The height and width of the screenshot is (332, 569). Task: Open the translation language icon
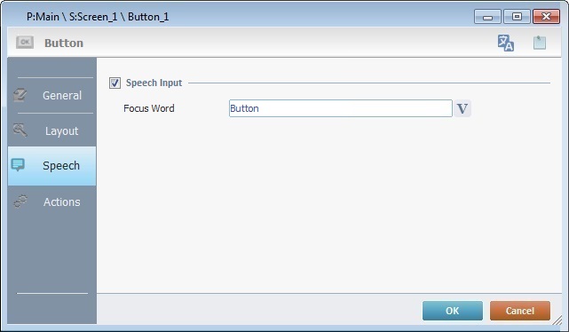(x=505, y=43)
